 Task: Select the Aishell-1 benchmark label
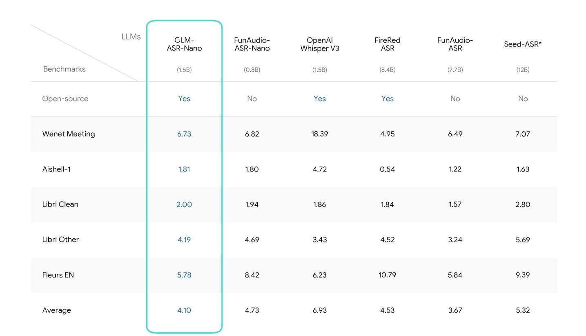click(x=56, y=169)
